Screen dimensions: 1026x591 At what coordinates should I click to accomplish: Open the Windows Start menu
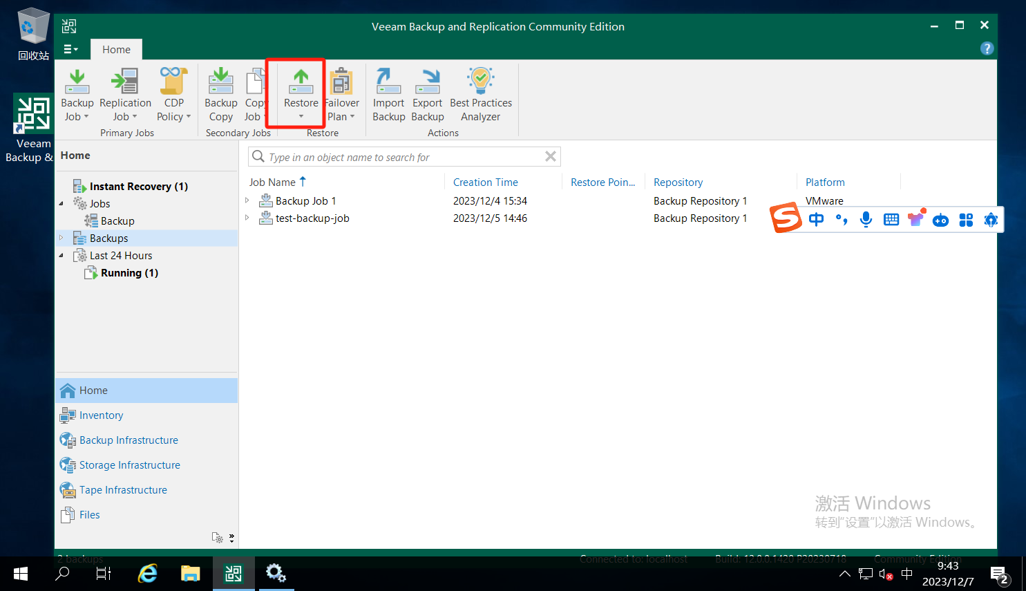(x=21, y=573)
